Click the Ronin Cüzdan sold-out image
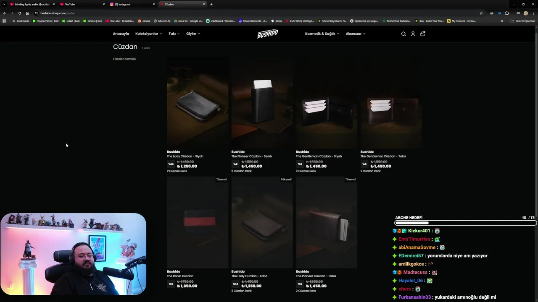This screenshot has width=538, height=302. (198, 222)
